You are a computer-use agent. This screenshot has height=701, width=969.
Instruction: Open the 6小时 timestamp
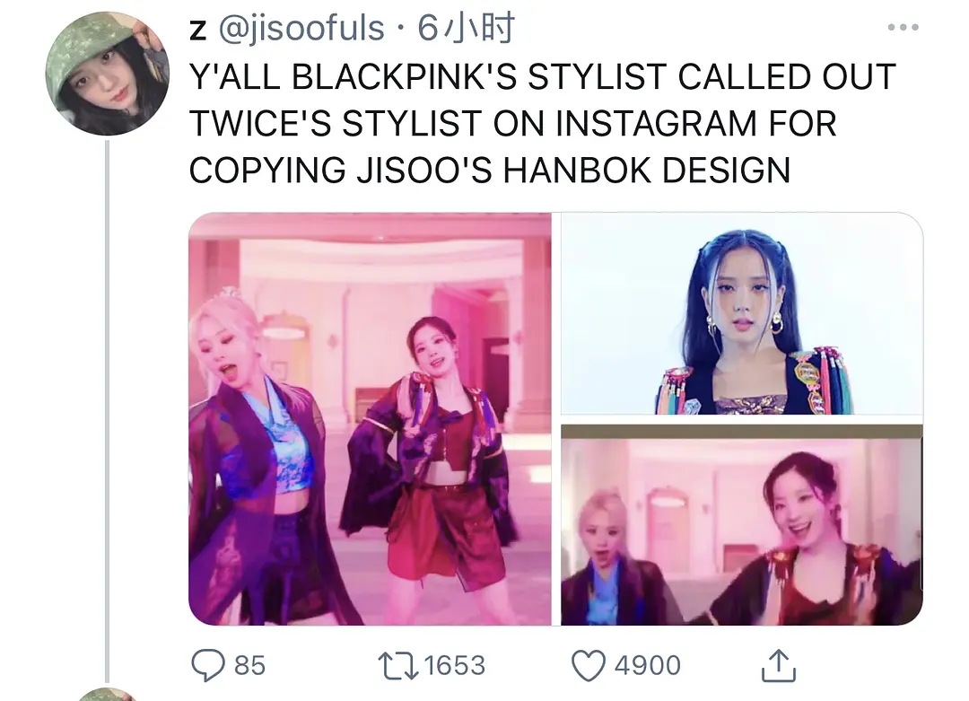click(466, 29)
